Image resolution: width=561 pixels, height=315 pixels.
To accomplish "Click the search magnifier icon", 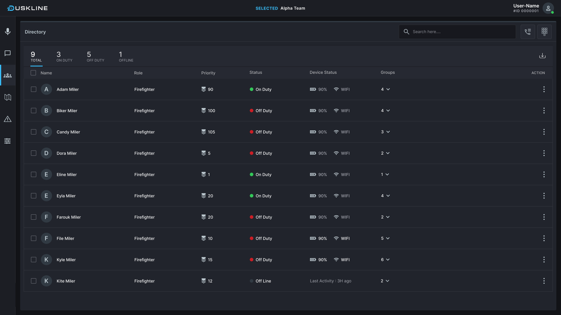I will pyautogui.click(x=406, y=32).
